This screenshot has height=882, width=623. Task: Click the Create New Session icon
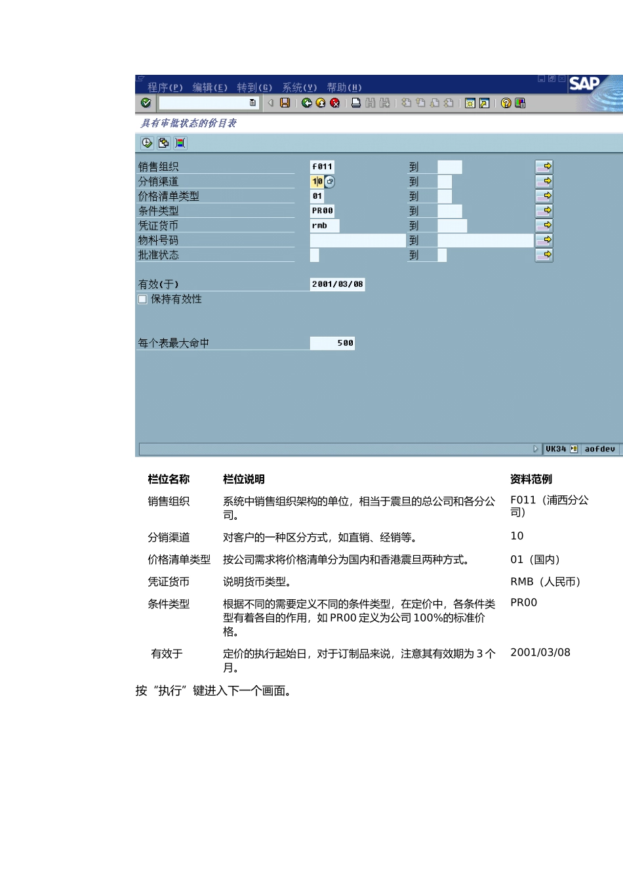(x=470, y=103)
